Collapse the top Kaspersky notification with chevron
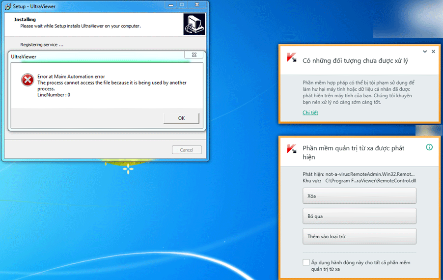This screenshot has width=443, height=280. tap(425, 52)
